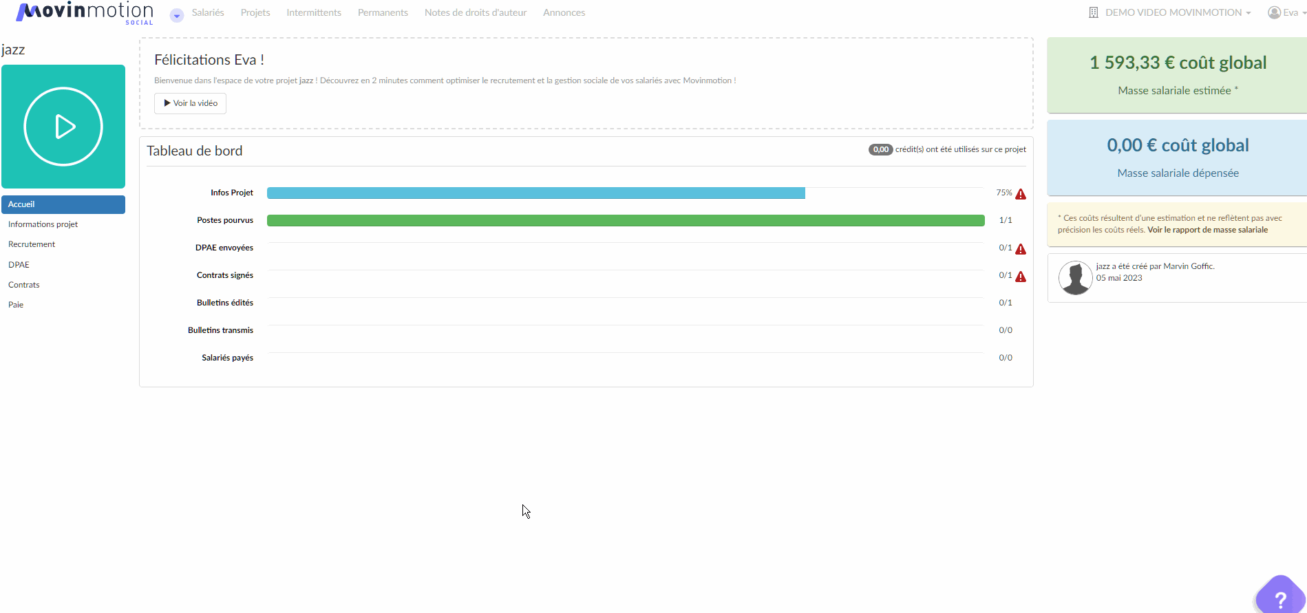
Task: Click the 0,00 credits badge
Action: (880, 149)
